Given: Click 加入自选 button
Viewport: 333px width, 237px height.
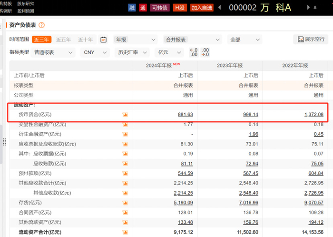Looking at the screenshot, I should 202,8.
